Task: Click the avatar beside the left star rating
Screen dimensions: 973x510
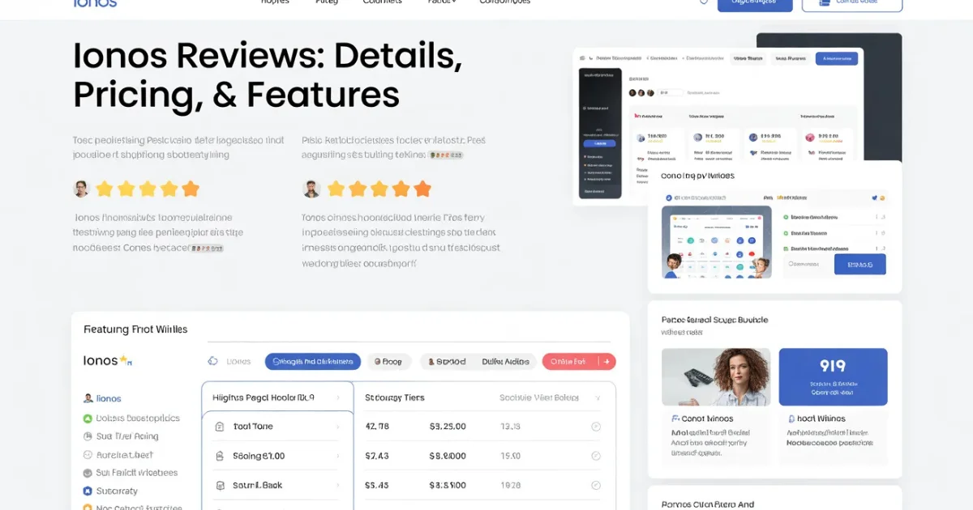Action: pos(81,189)
